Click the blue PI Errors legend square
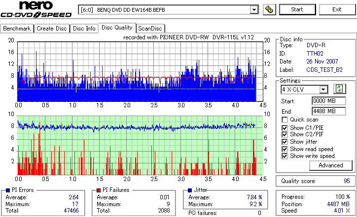This screenshot has height=217, width=357. [x=8, y=190]
